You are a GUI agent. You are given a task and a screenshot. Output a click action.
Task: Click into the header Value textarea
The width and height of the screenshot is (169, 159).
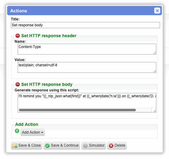pyautogui.click(x=87, y=67)
